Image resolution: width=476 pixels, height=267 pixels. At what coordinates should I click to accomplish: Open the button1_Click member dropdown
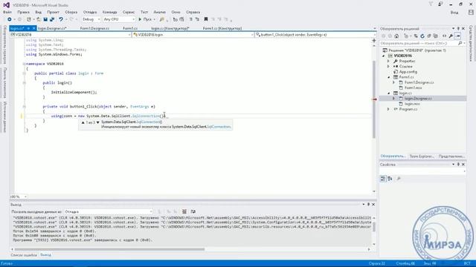coord(315,35)
